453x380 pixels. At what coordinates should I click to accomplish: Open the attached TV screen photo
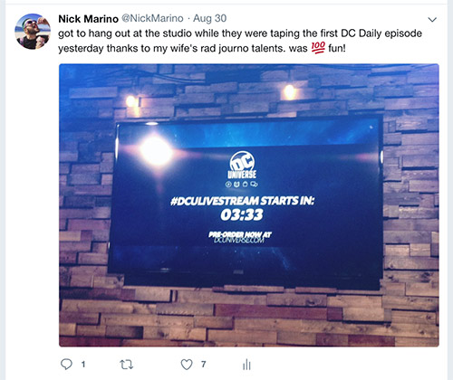[249, 205]
